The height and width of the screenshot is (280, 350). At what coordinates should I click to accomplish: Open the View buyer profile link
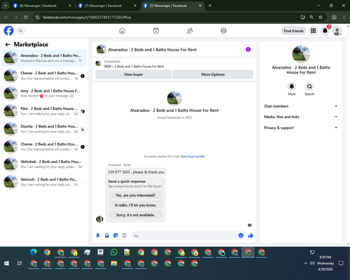click(x=192, y=156)
